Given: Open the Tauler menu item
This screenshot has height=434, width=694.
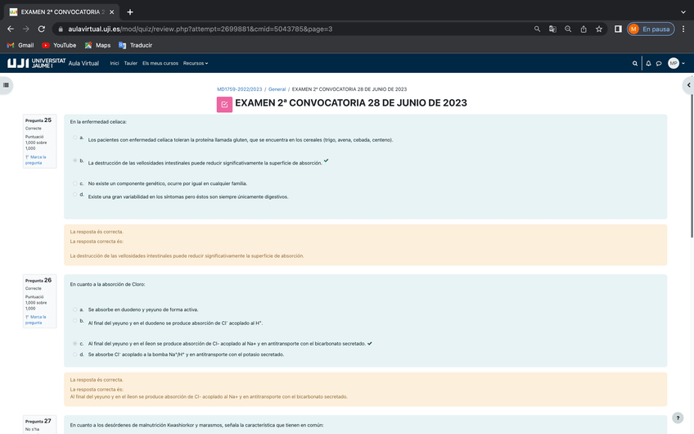Looking at the screenshot, I should (130, 63).
